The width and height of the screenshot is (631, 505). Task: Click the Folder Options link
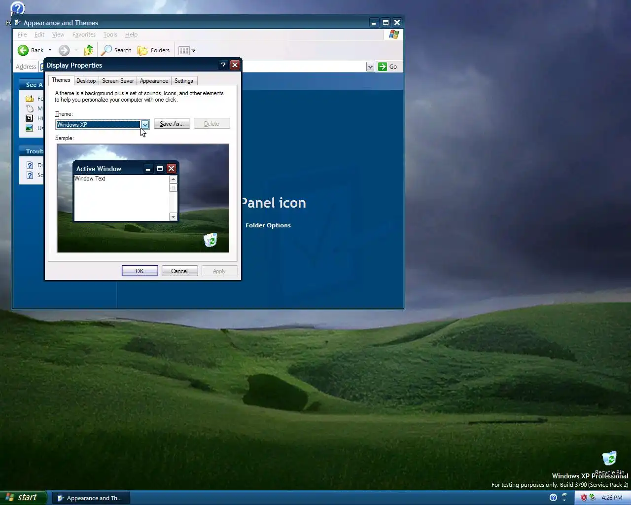point(268,225)
